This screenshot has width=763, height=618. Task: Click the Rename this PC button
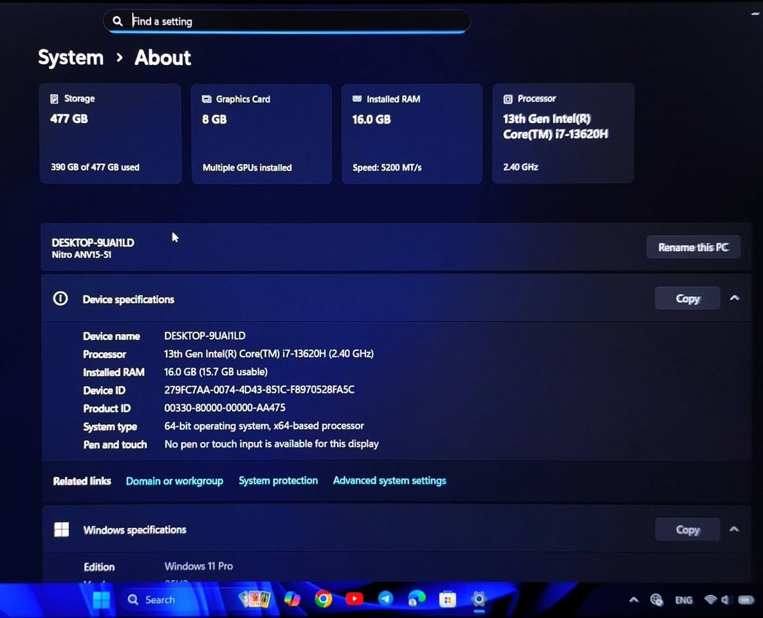(x=693, y=247)
